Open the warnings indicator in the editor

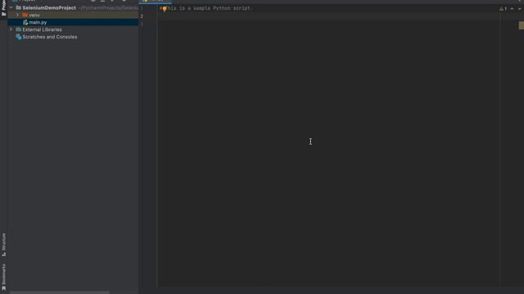504,9
